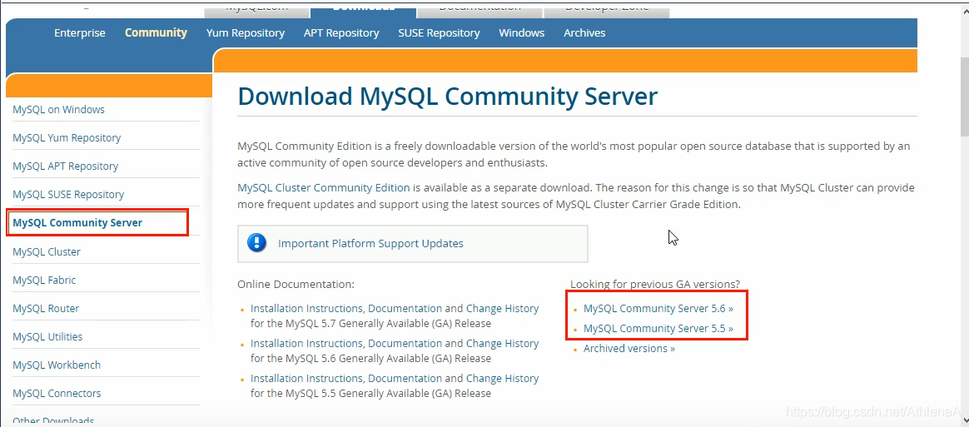The image size is (969, 427).
Task: Open MySQL Cluster sidebar link
Action: (47, 251)
